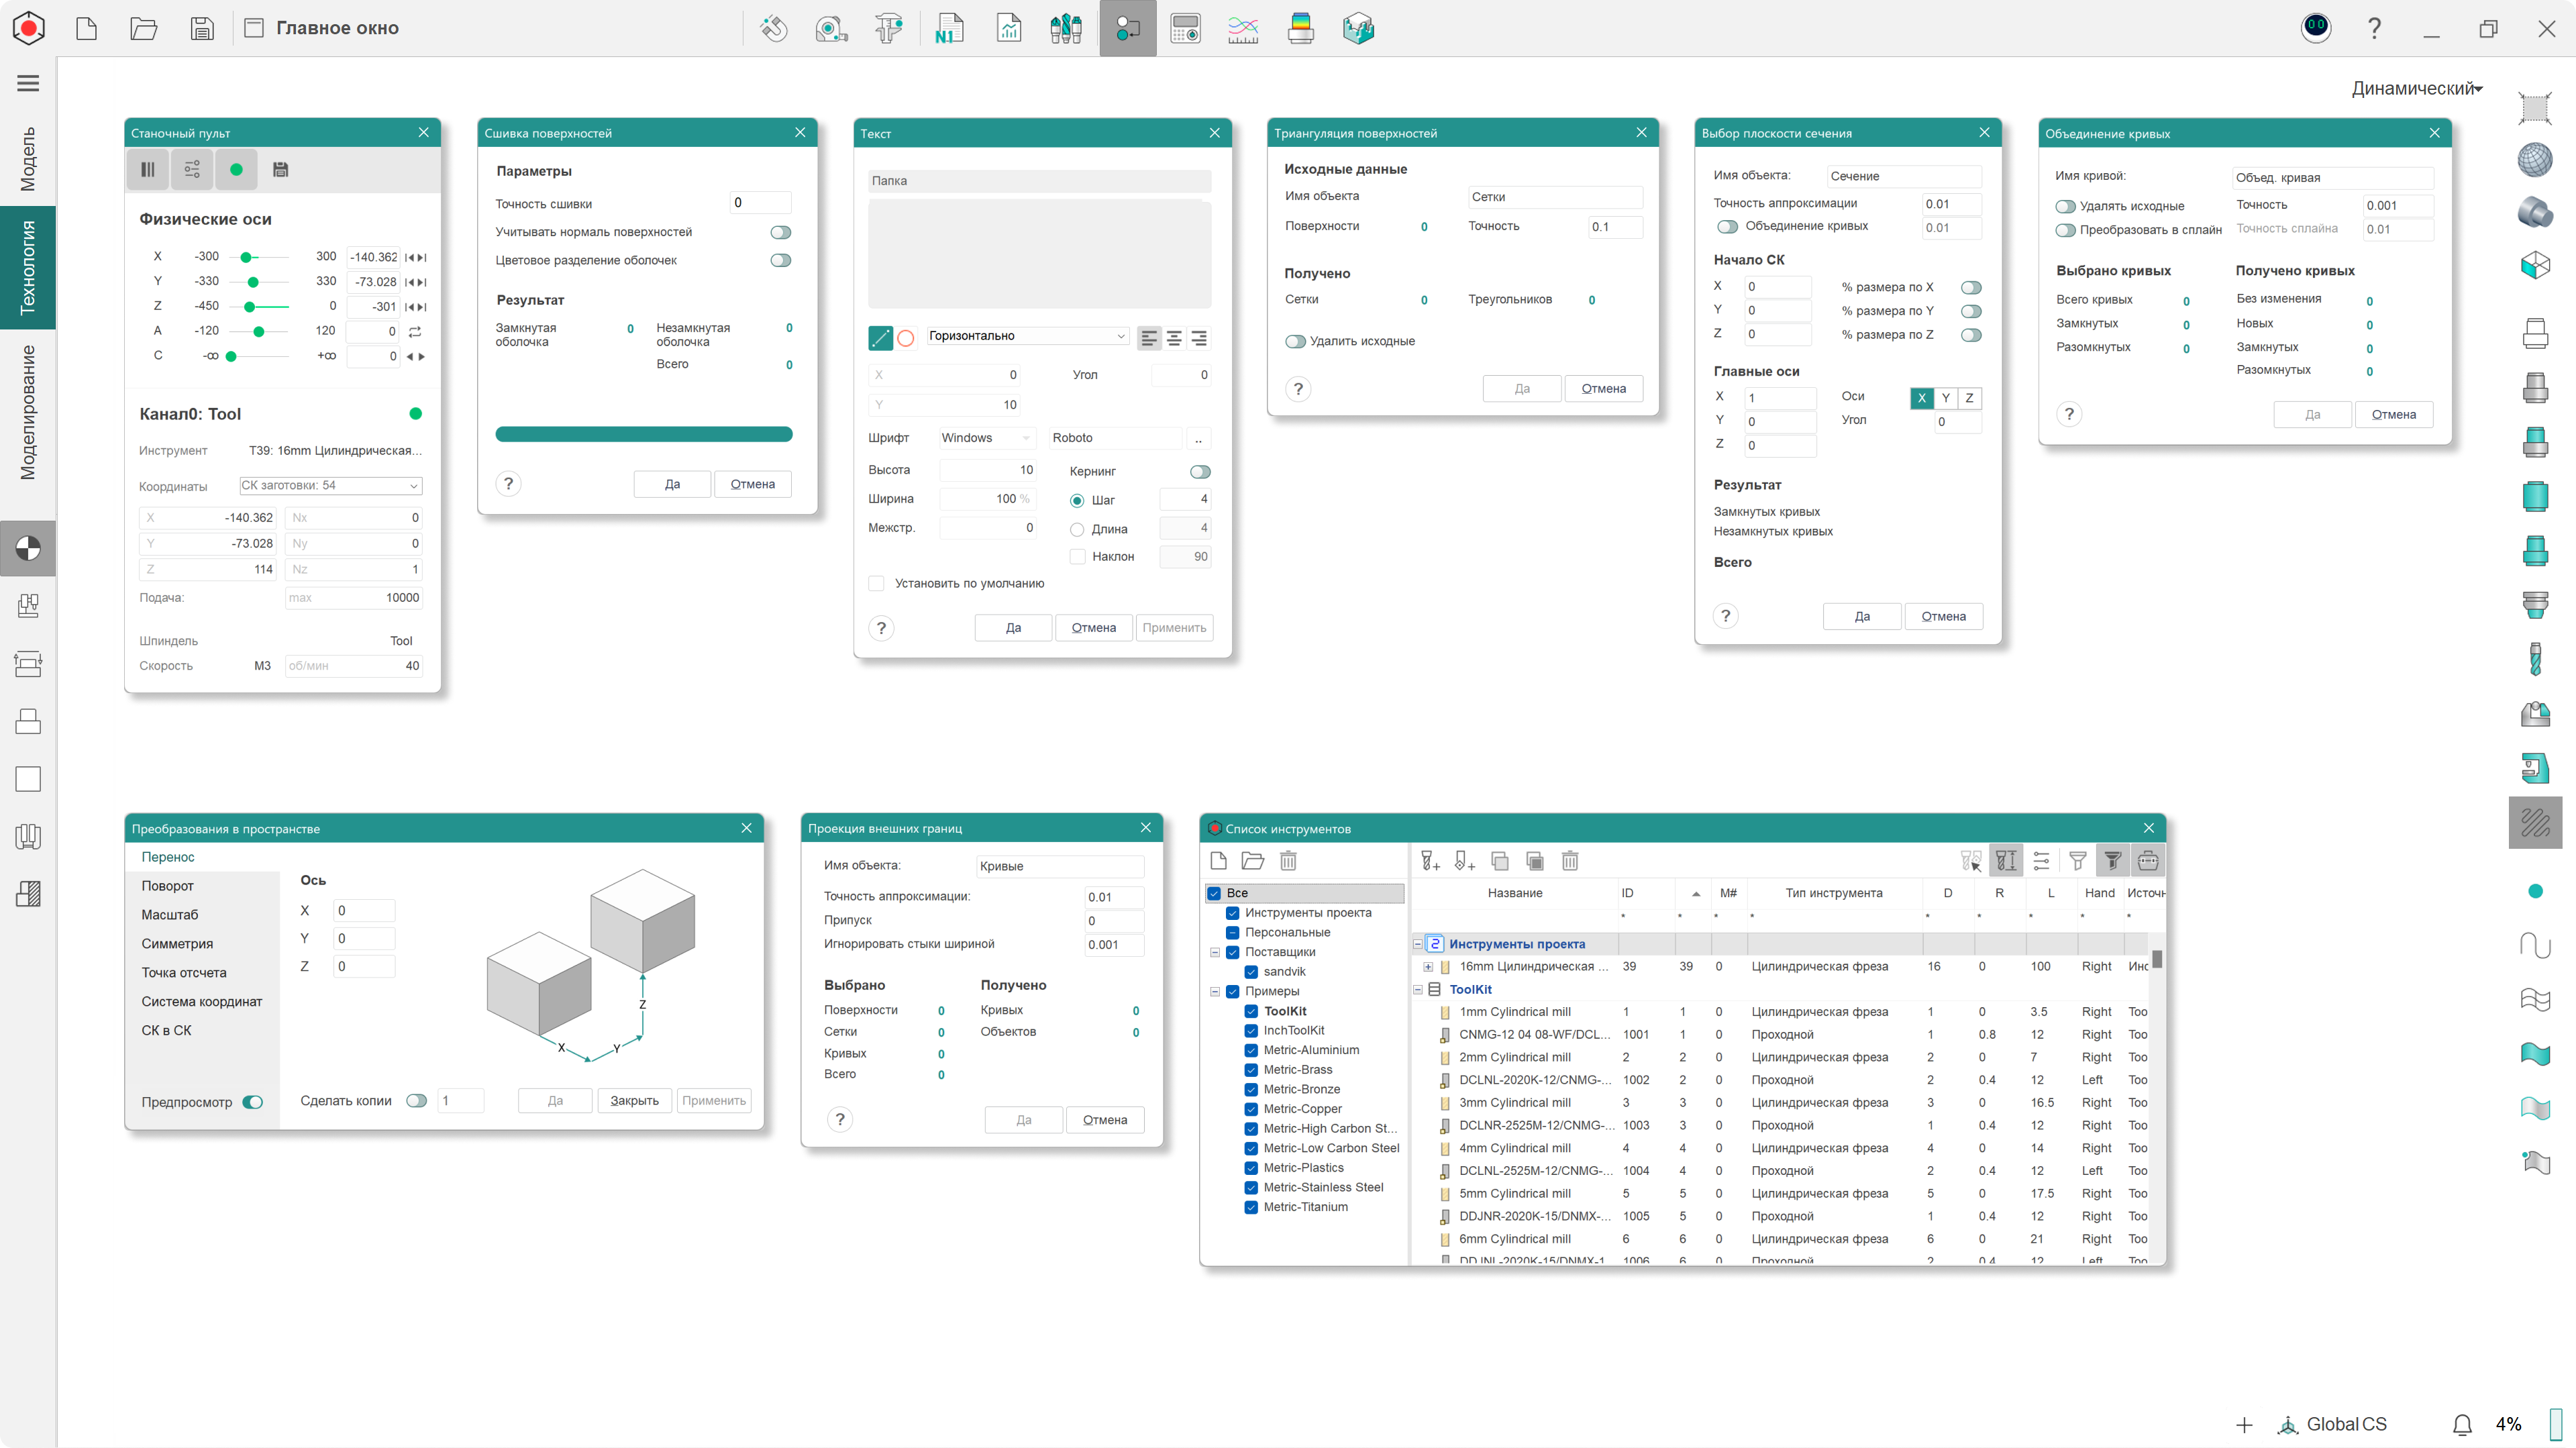Switch to the 'Моделирование' side tab
The height and width of the screenshot is (1448, 2576).
point(28,413)
